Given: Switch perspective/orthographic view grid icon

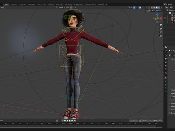Looking at the screenshot, I should coord(161,36).
